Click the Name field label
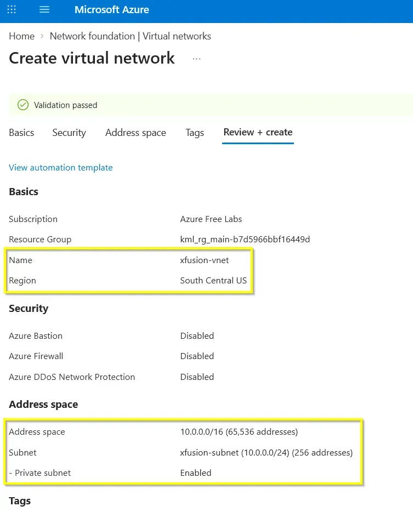Image resolution: width=413 pixels, height=512 pixels. tap(21, 260)
